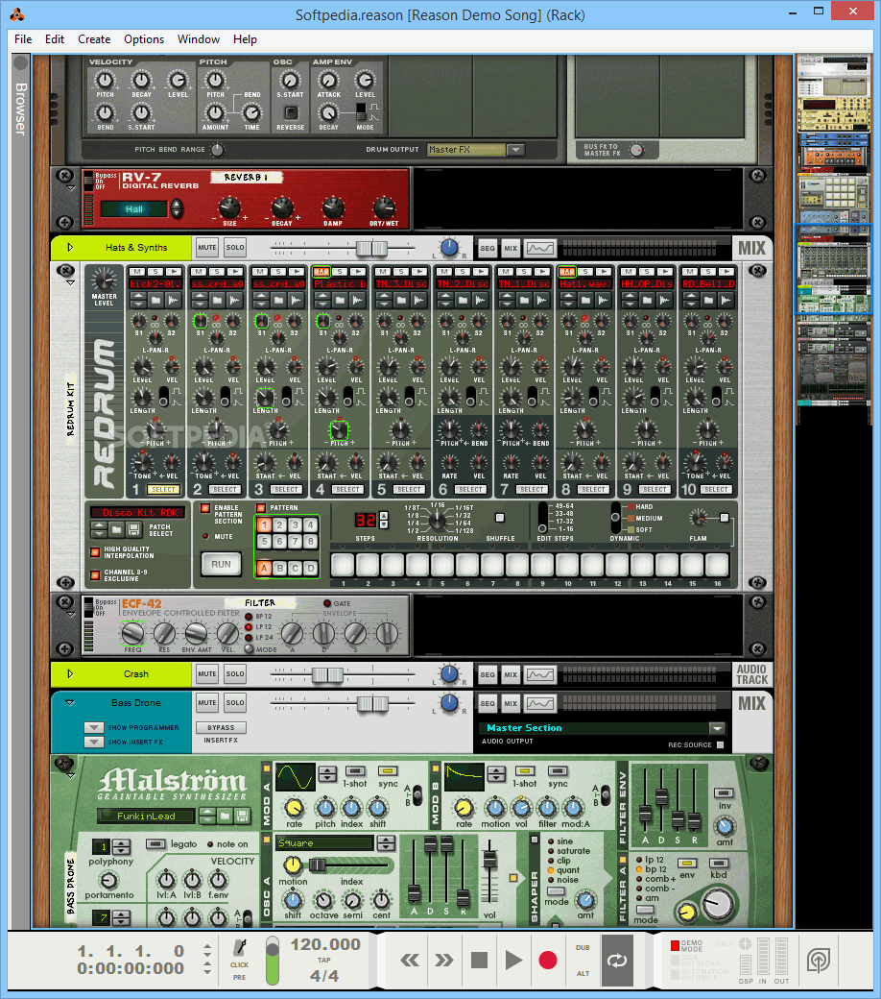Screen dimensions: 881x999
Task: Click the Crash track level fader
Action: pos(328,674)
